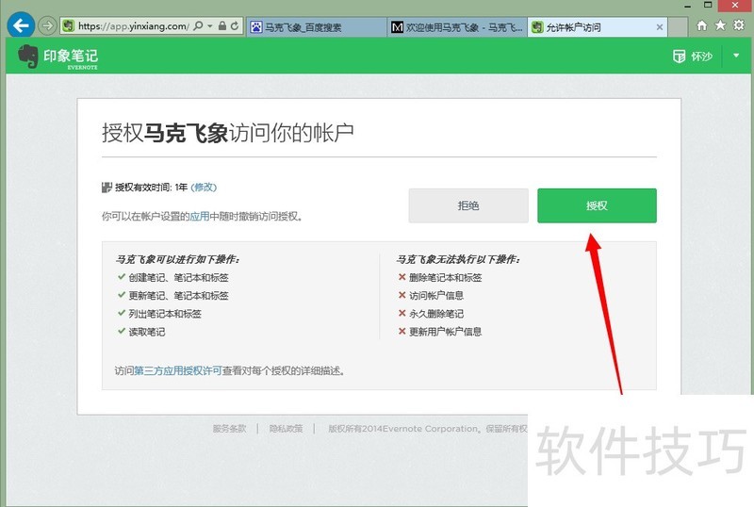Click the browser back arrow button
754x507 pixels.
coord(21,25)
